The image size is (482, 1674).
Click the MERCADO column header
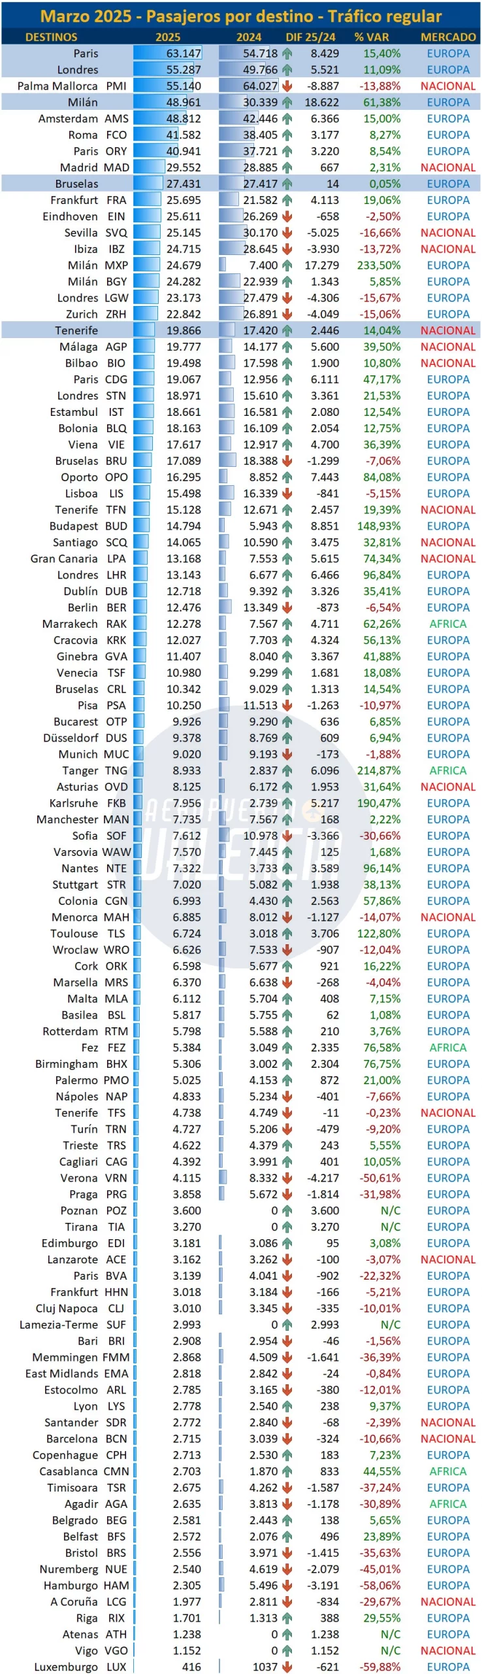click(x=448, y=37)
